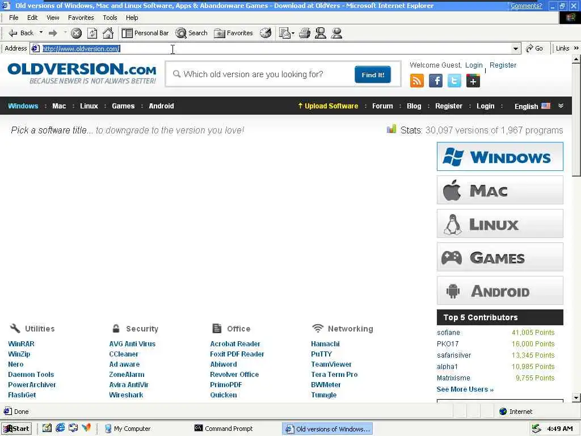Screen dimensions: 581x436
Task: Click the vertical scrollbar up arrow
Action: point(576,59)
